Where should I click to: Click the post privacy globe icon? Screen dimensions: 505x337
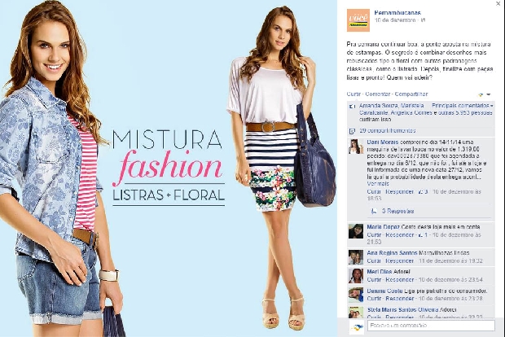coord(424,20)
